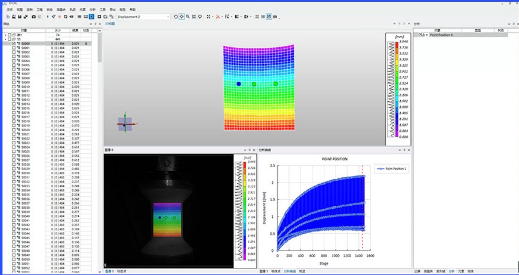
Task: Select the magnifier zoom tool
Action: coord(188,17)
